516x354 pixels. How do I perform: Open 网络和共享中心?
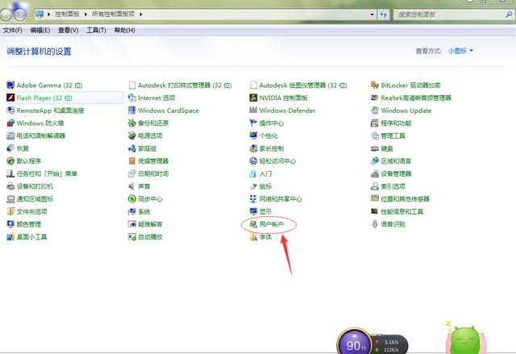(276, 198)
